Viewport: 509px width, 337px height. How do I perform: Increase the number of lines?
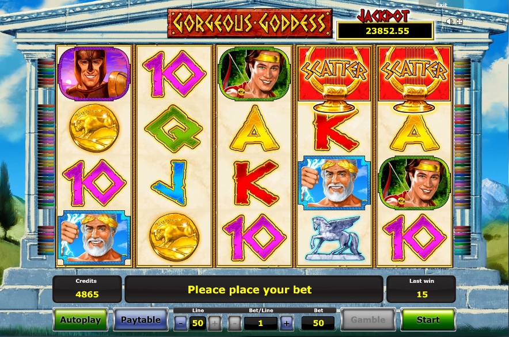[x=215, y=323]
